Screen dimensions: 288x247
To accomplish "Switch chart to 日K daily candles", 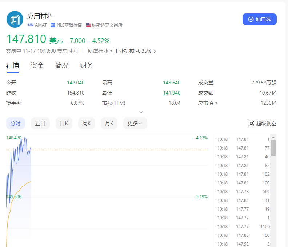I will (x=64, y=123).
